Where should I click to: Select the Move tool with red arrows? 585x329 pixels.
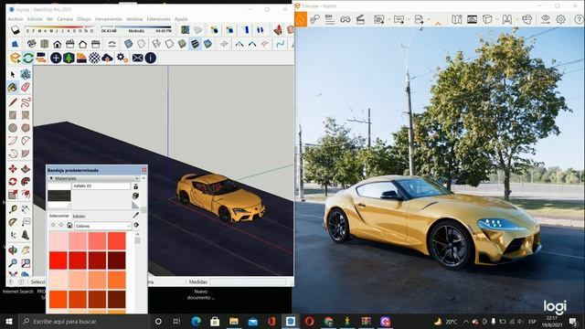(13, 169)
